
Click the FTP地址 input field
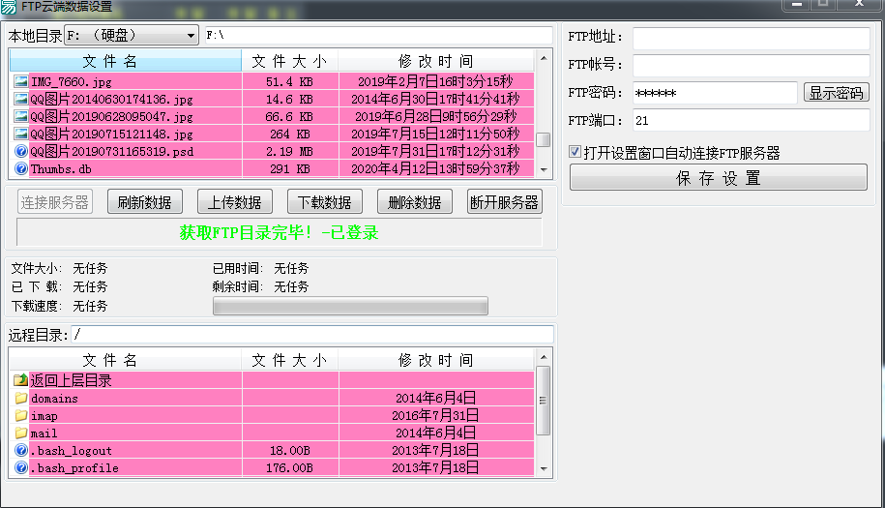[x=751, y=39]
